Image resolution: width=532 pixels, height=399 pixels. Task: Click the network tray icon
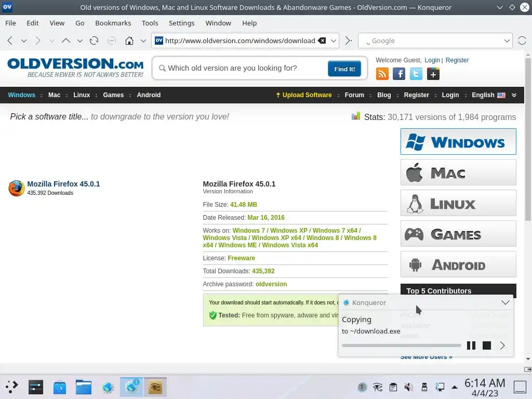pos(440,387)
